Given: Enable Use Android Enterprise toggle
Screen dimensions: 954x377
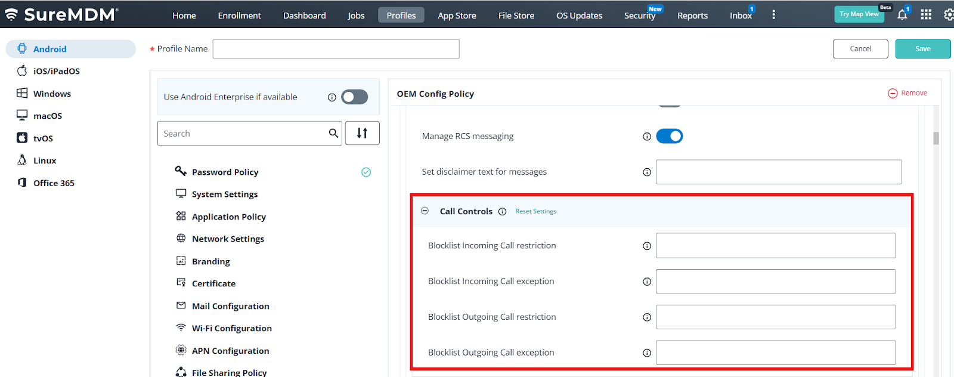Looking at the screenshot, I should tap(354, 97).
